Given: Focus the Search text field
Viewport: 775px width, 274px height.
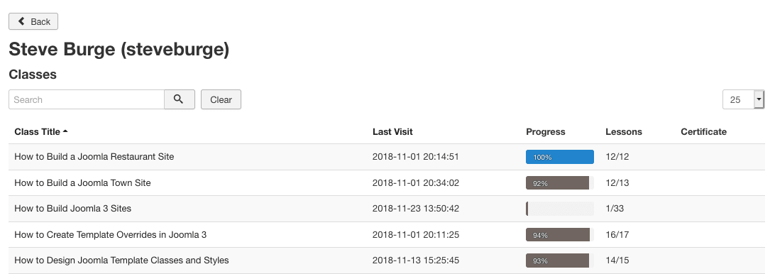Looking at the screenshot, I should [87, 99].
